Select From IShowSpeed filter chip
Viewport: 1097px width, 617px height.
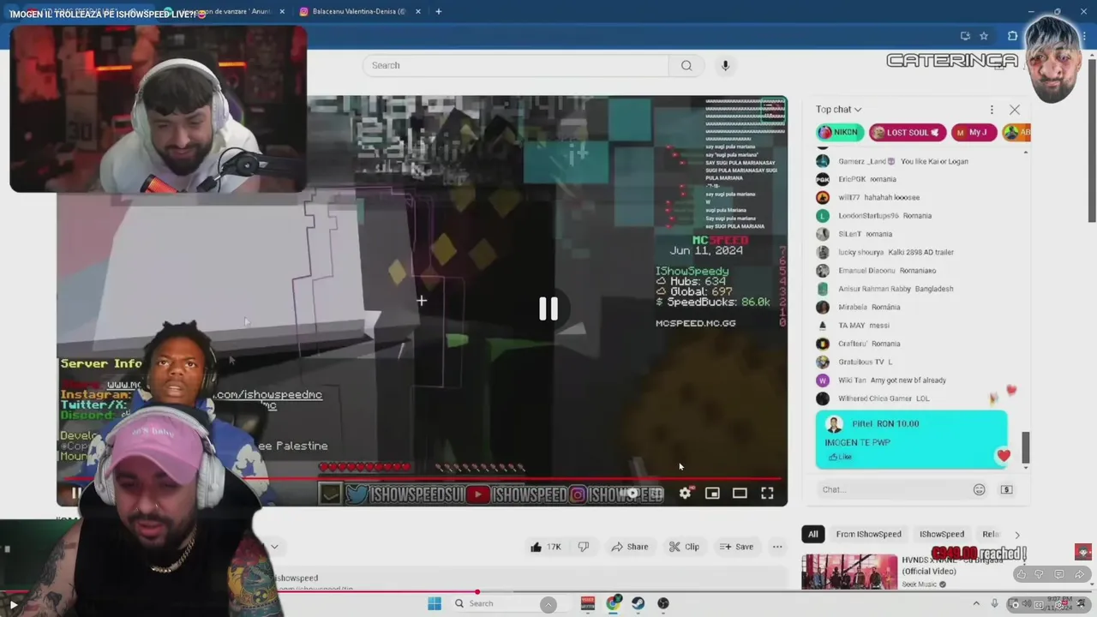pyautogui.click(x=868, y=534)
